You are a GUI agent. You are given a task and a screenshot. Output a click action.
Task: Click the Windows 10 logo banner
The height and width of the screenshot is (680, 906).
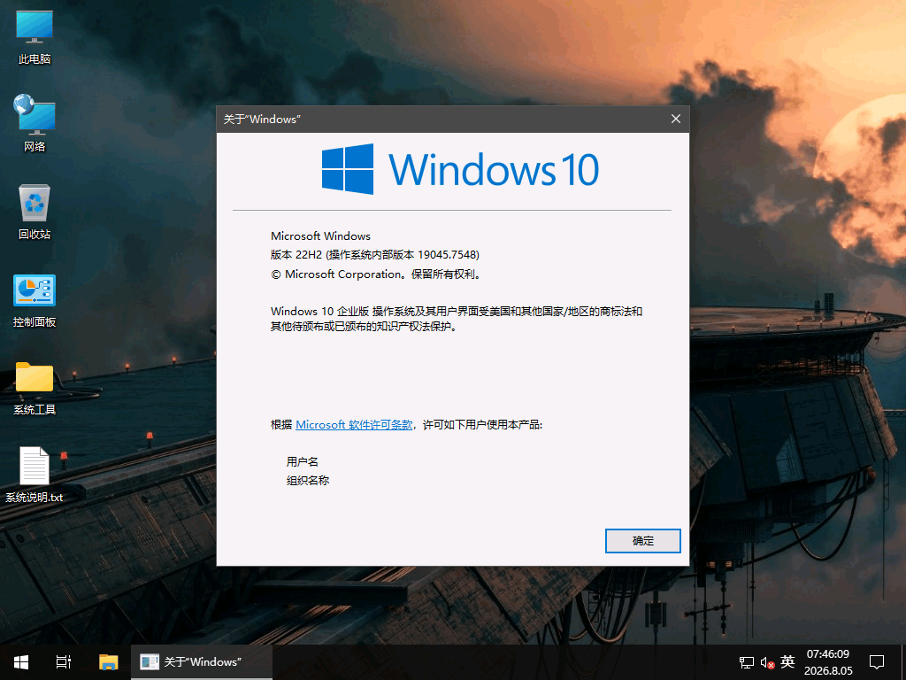460,169
